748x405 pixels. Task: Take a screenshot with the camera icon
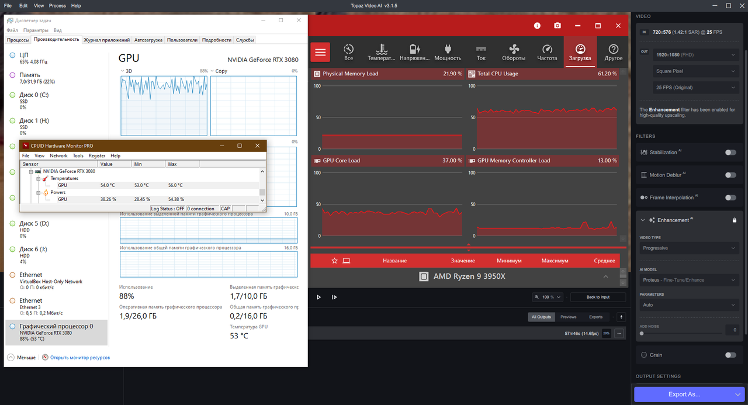tap(557, 26)
